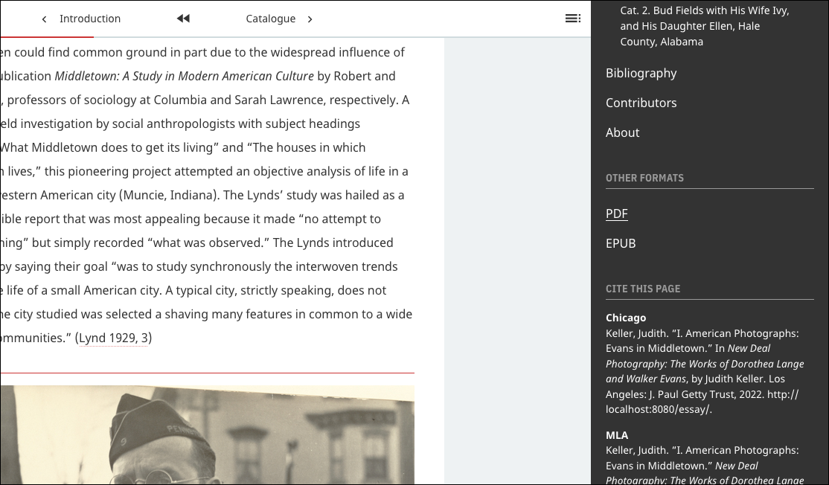This screenshot has height=485, width=829.
Task: Select the MLA citation label
Action: 617,435
